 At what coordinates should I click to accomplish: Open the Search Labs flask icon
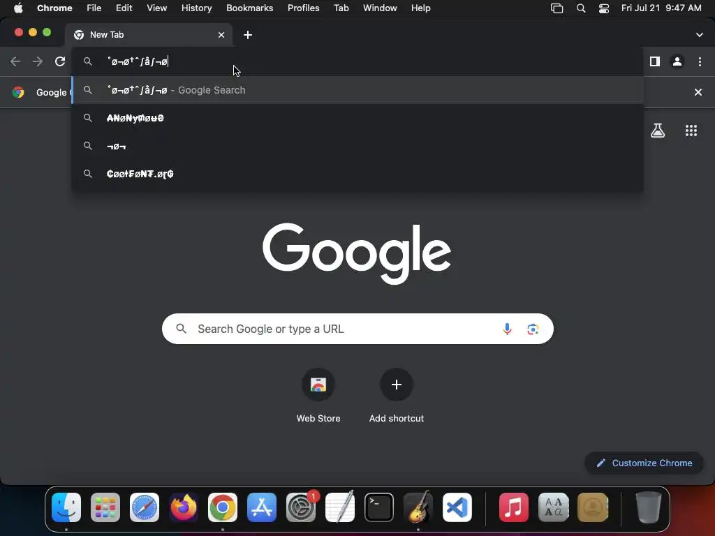click(658, 131)
